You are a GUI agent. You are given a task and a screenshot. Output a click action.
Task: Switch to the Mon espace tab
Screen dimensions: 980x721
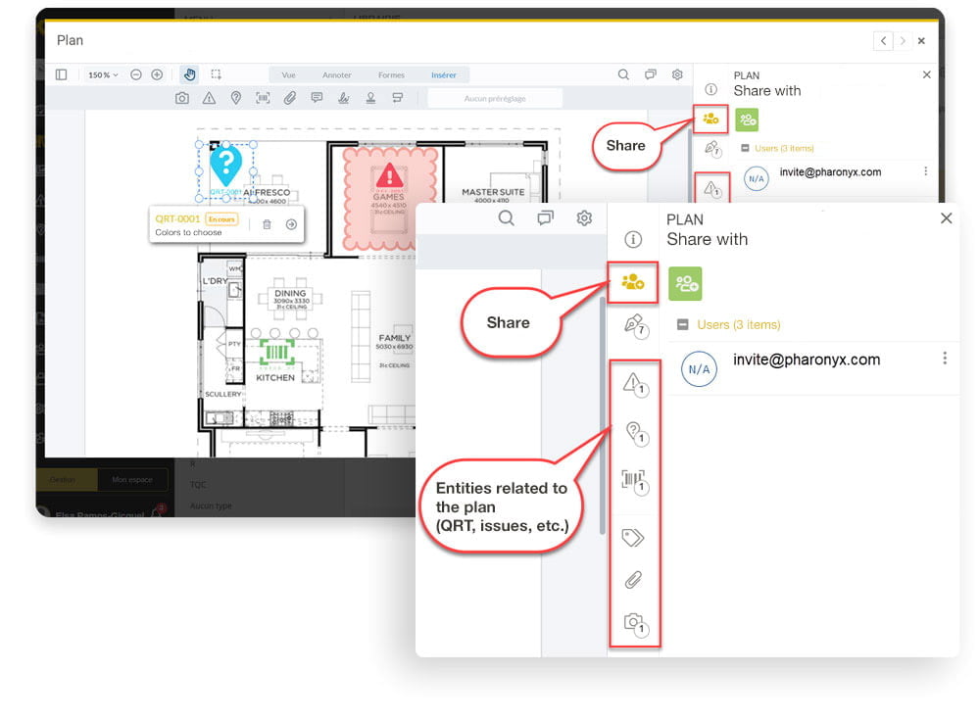132,480
